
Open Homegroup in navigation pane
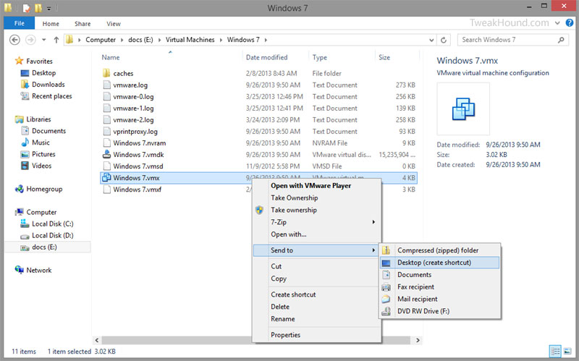(44, 189)
